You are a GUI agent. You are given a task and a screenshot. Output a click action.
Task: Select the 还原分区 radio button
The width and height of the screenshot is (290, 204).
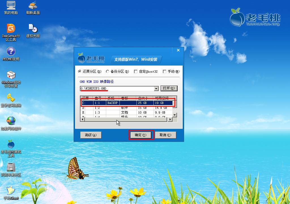[x=80, y=71]
